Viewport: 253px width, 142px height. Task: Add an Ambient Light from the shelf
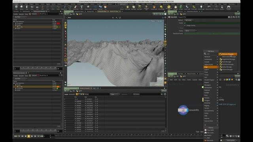pos(201,7)
